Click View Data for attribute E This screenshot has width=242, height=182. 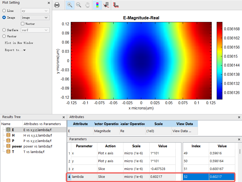click(185, 131)
